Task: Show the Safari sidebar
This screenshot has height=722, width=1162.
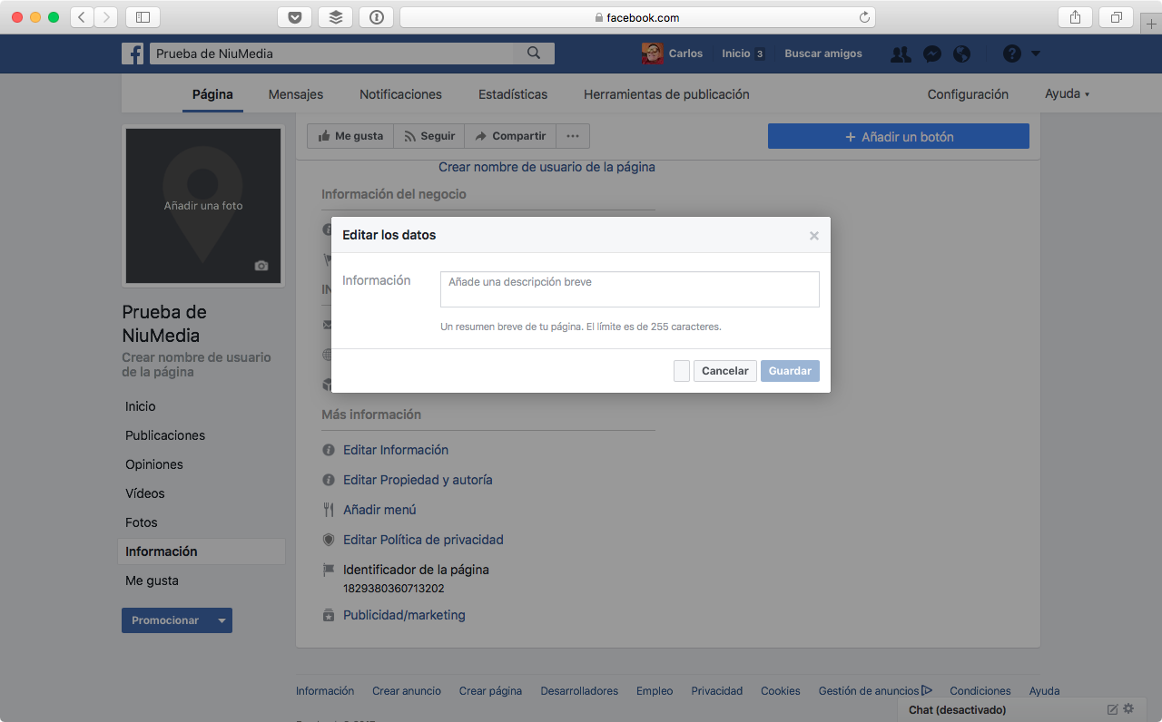Action: click(143, 17)
